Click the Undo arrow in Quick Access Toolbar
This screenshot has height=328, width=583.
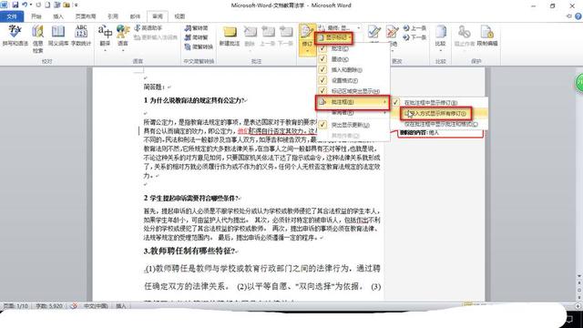click(x=25, y=5)
